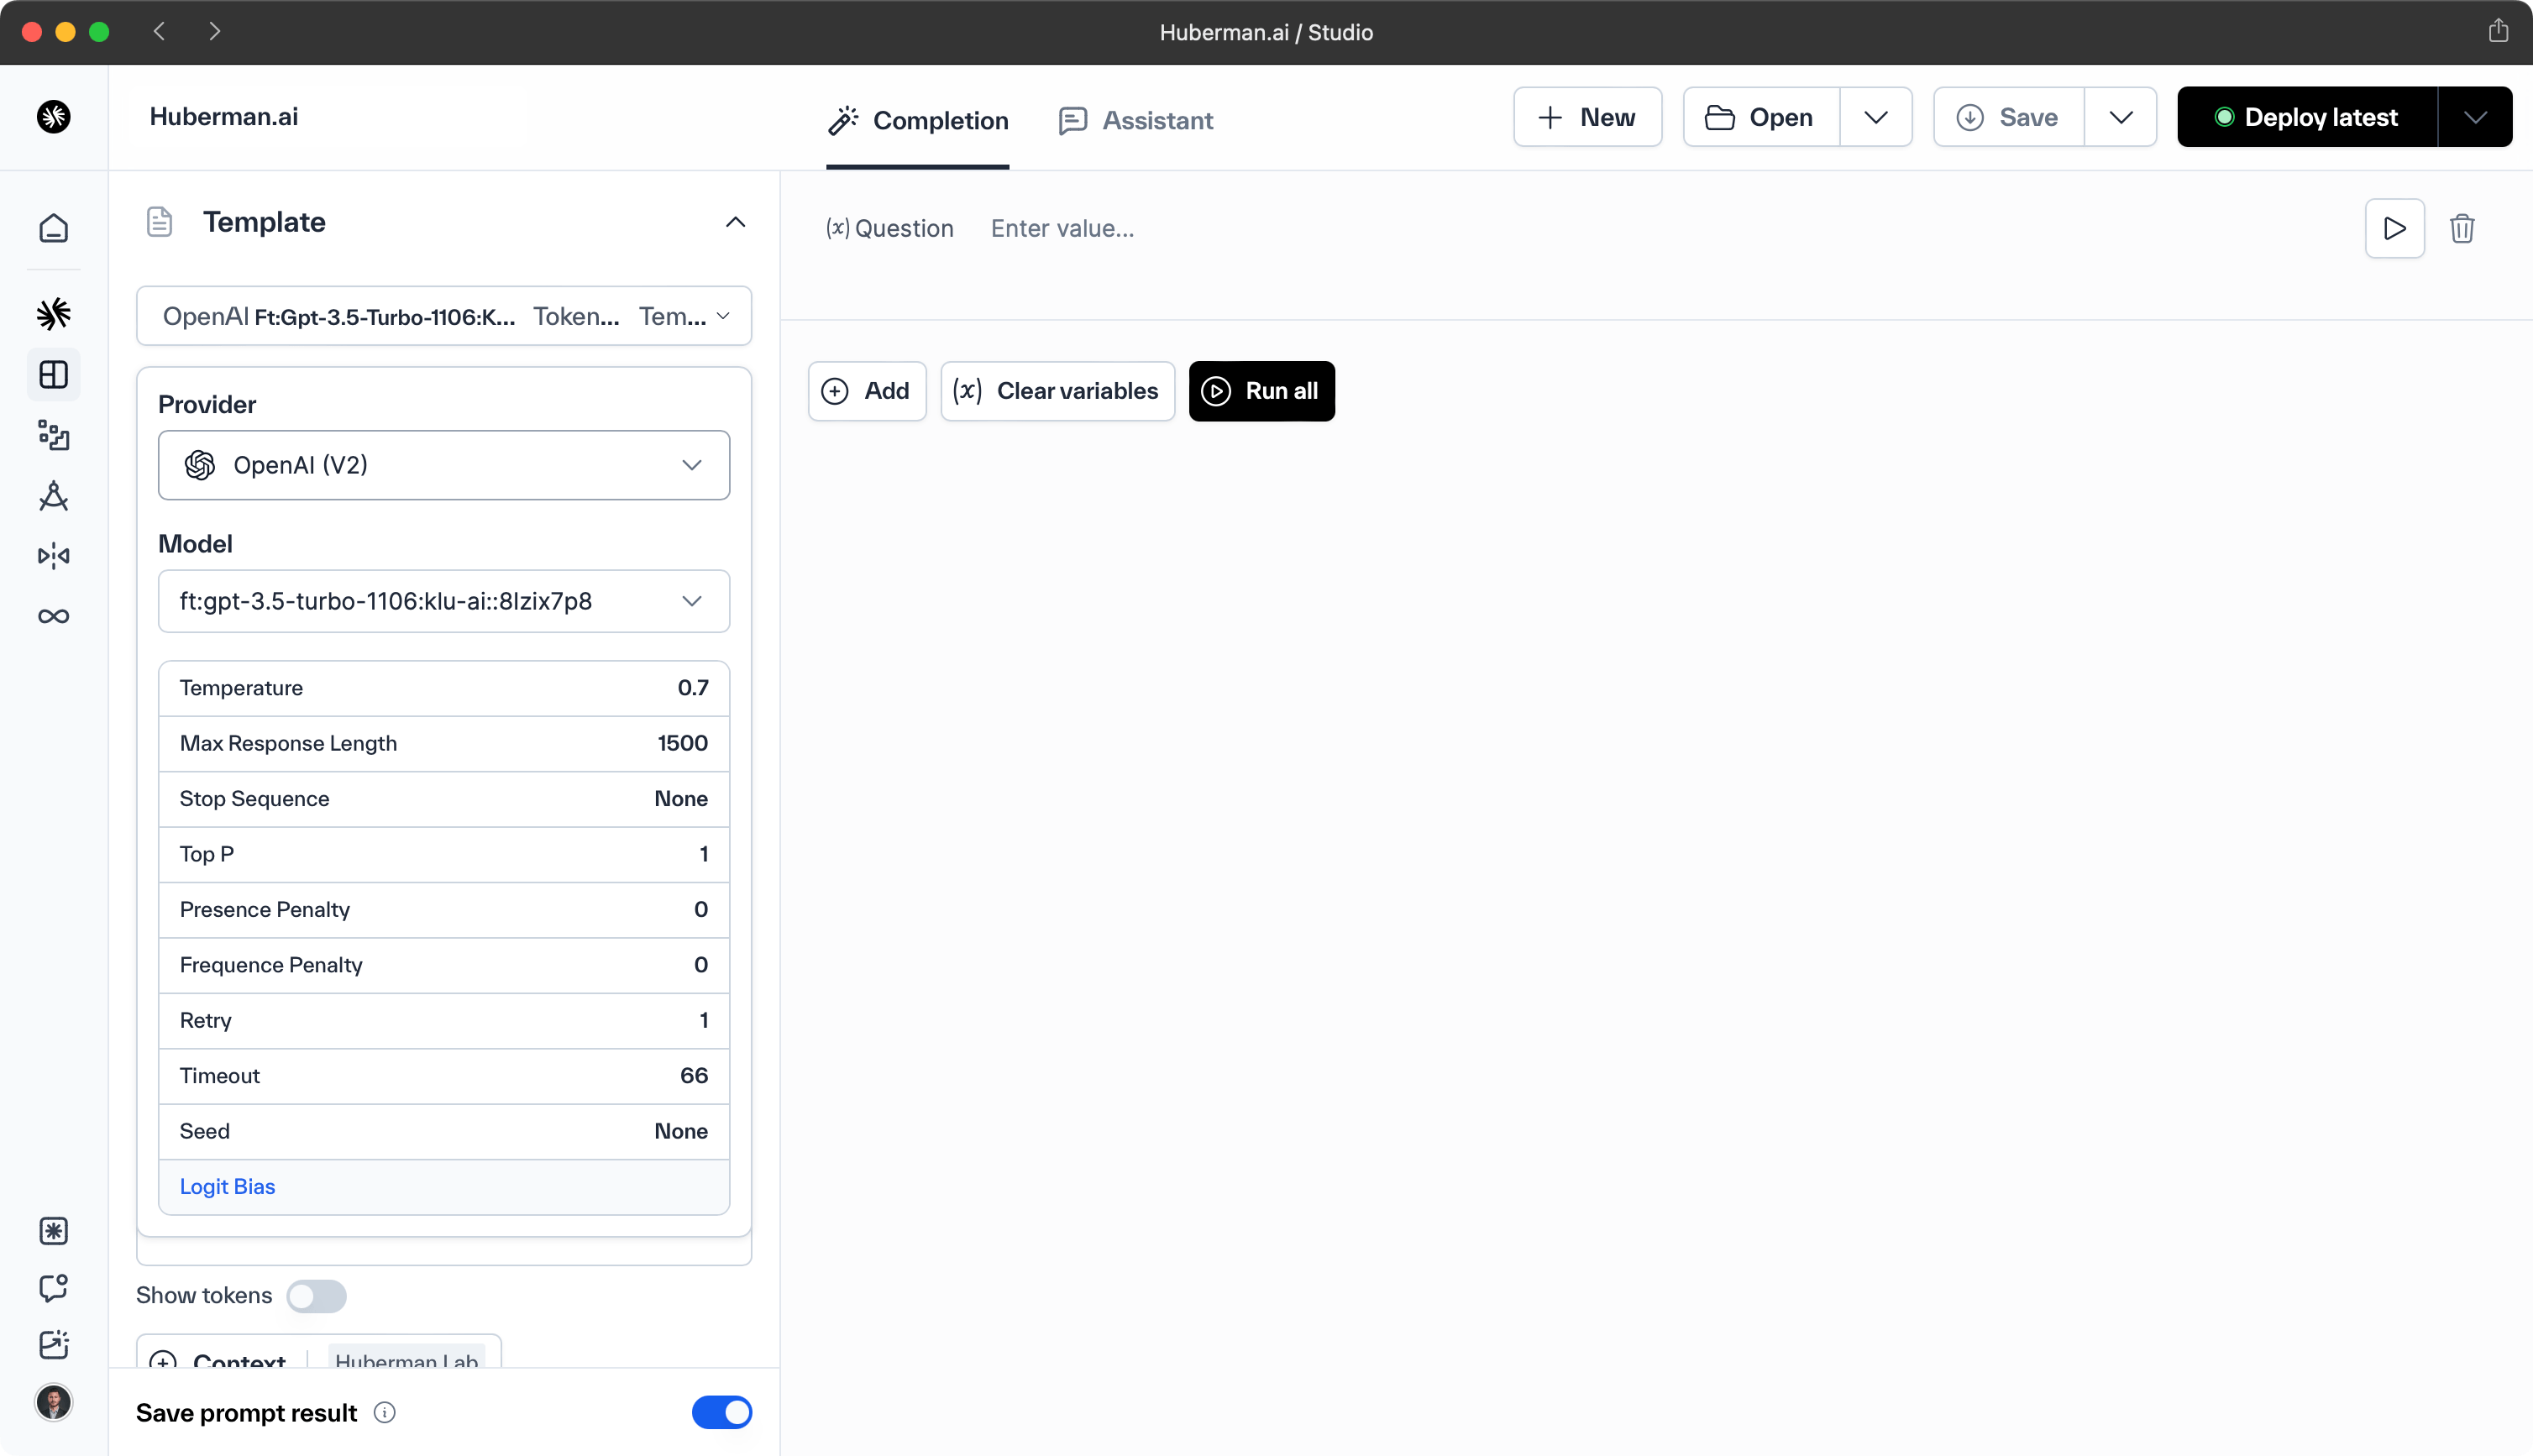Click the Run all button
The image size is (2533, 1456).
click(x=1261, y=391)
